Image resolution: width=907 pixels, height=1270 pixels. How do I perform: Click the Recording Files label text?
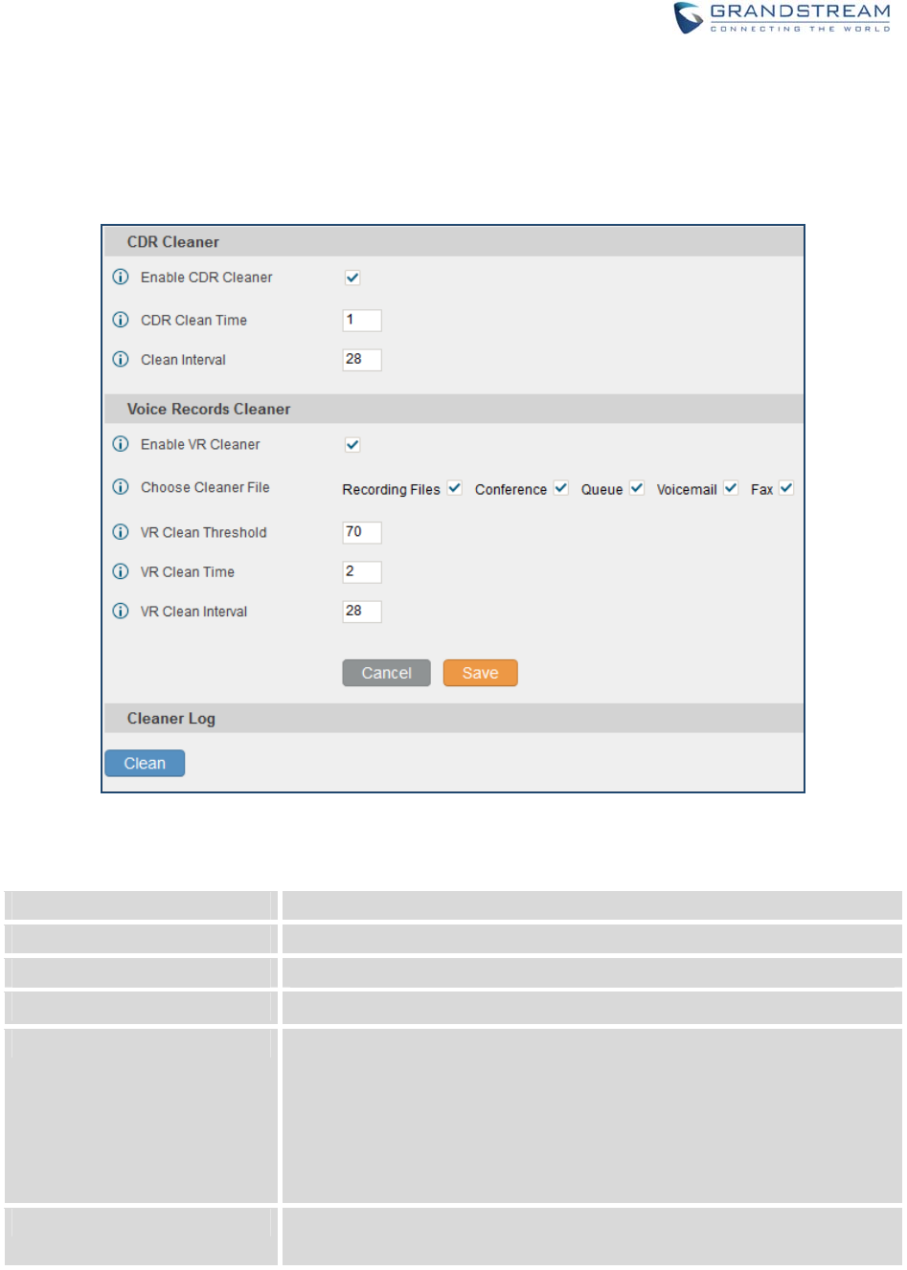click(392, 489)
